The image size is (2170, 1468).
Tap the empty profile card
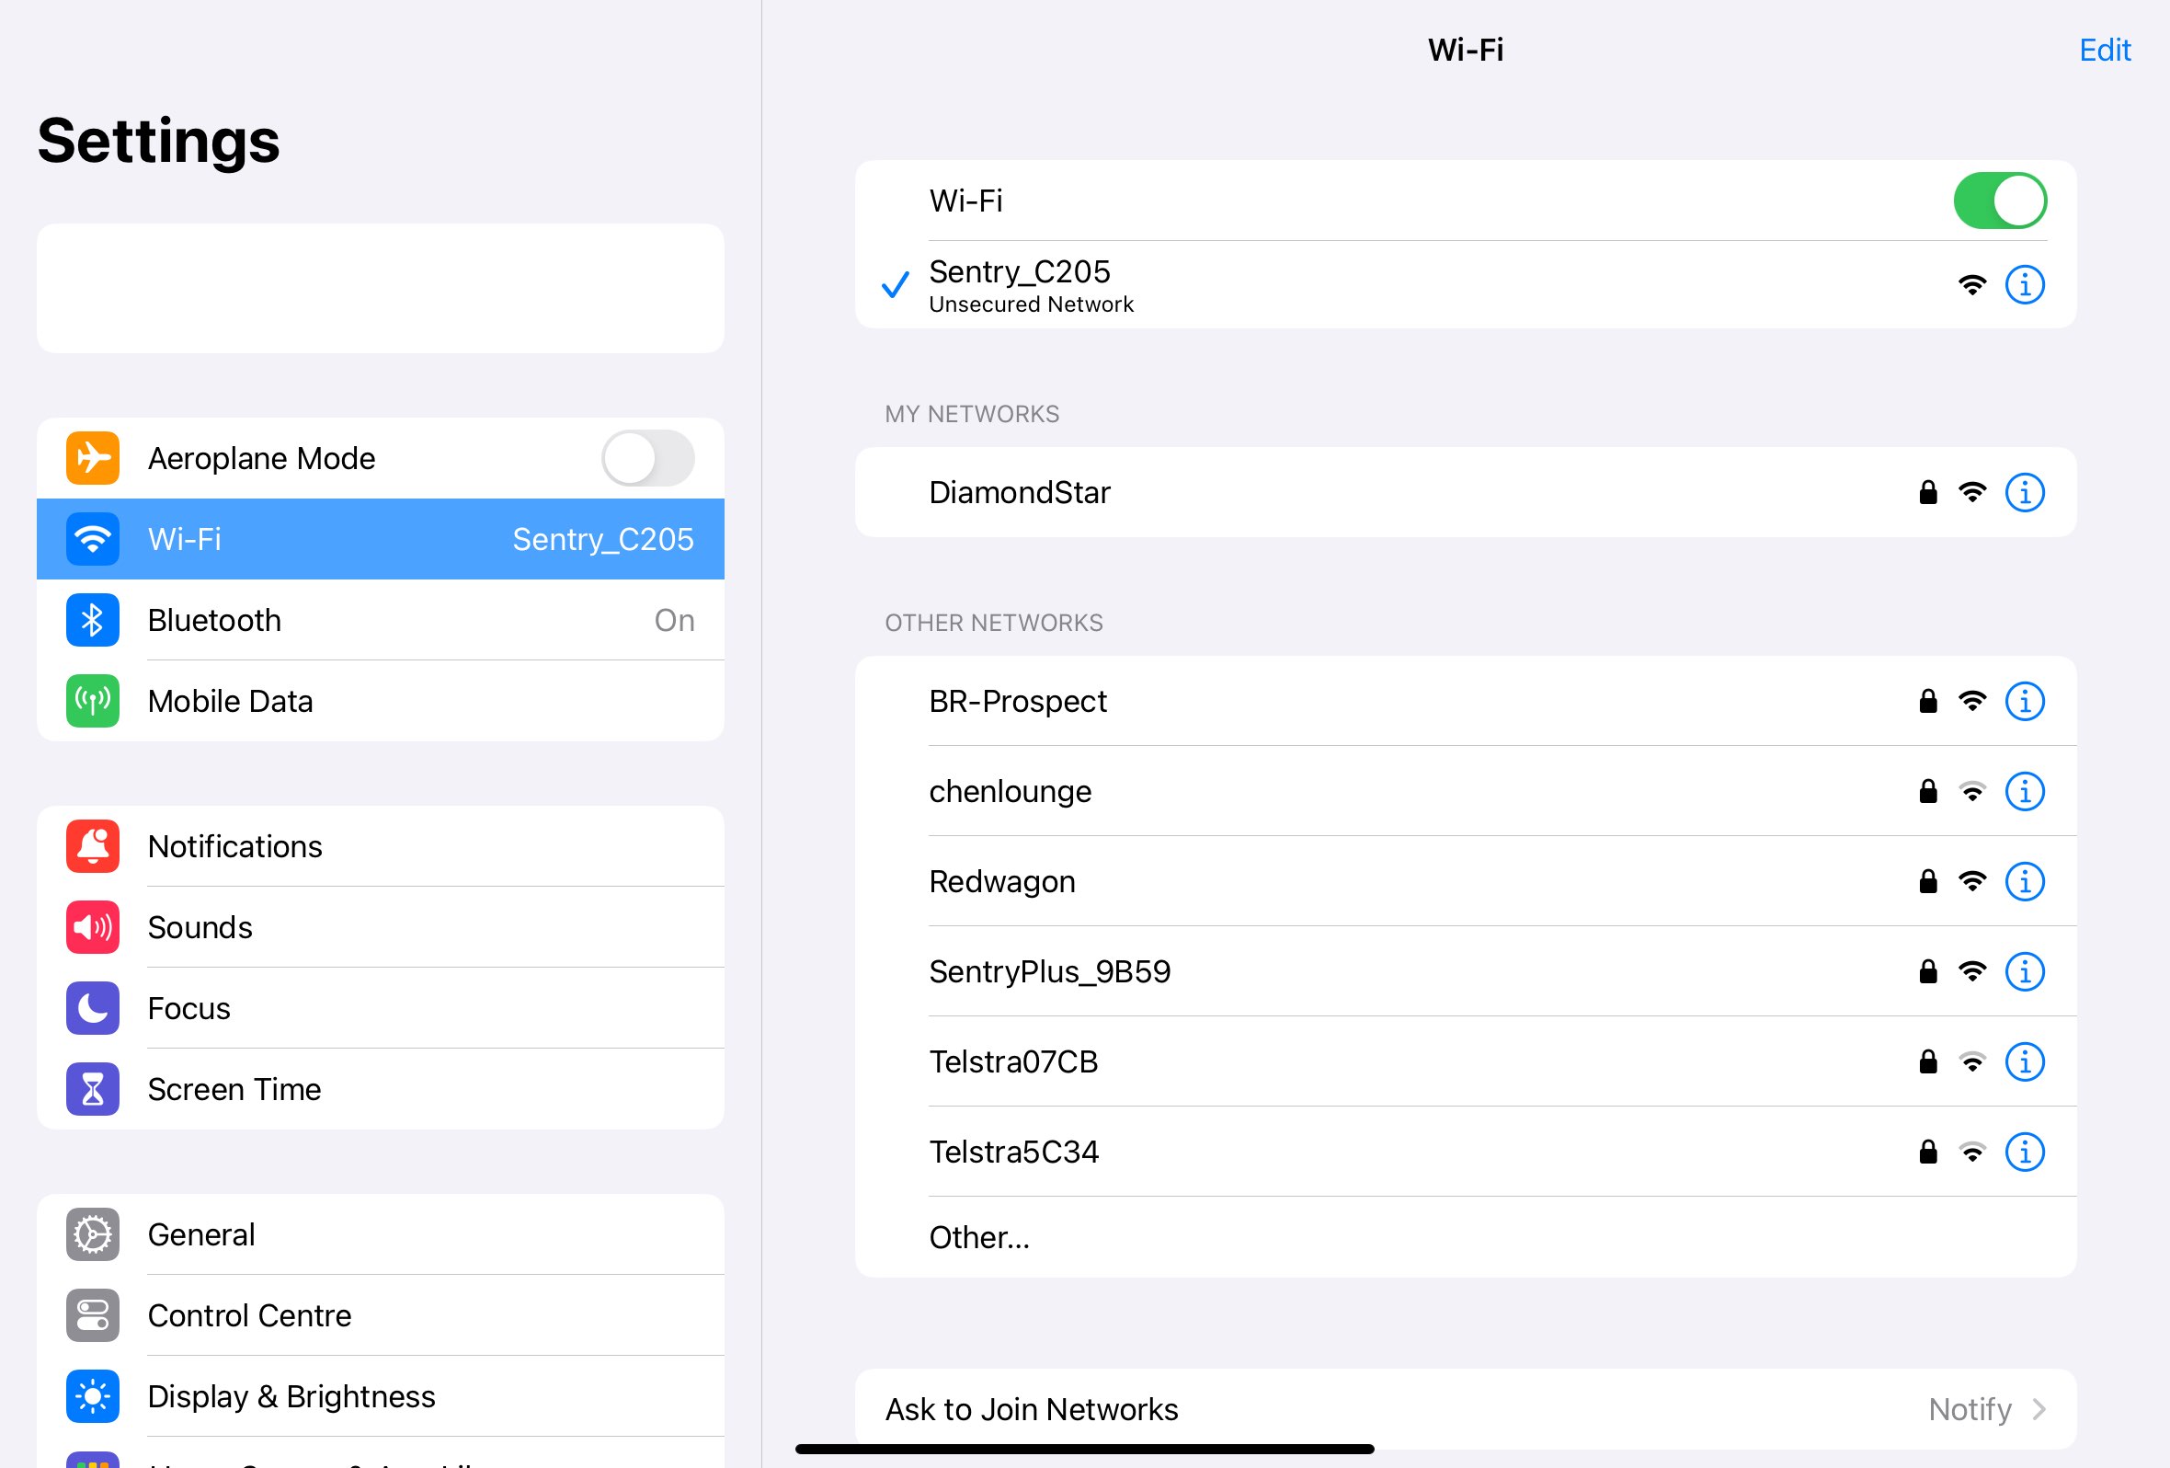380,289
